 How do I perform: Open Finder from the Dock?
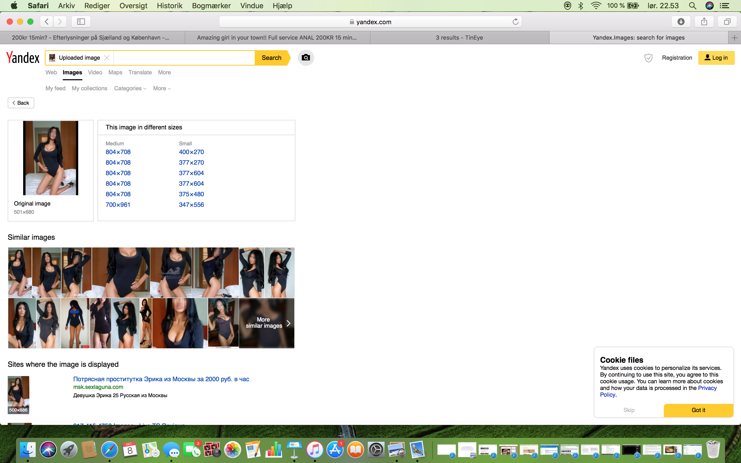(x=28, y=450)
